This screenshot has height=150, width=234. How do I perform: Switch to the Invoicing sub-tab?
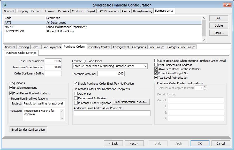(x=23, y=47)
